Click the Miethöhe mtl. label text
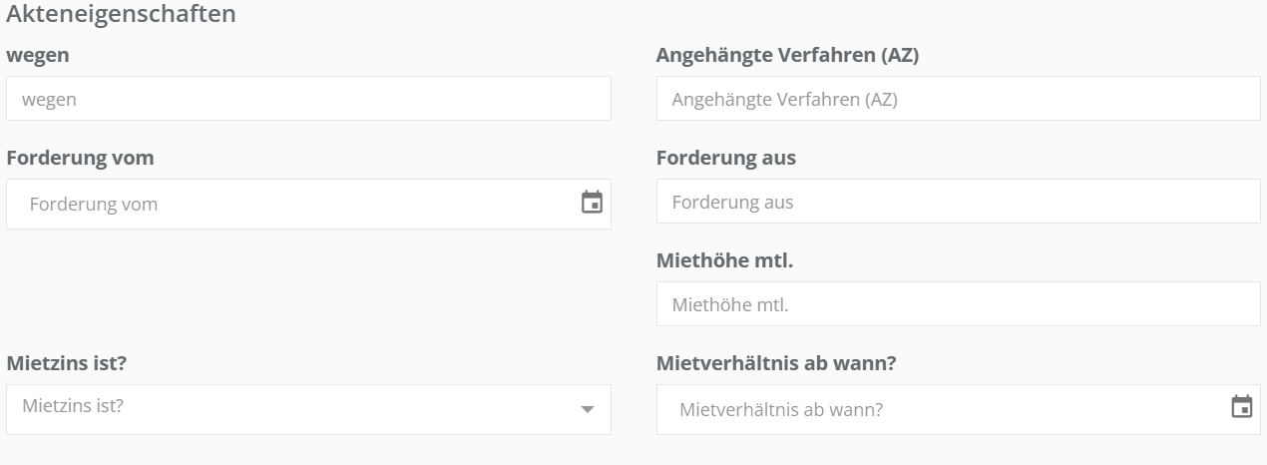This screenshot has height=465, width=1267. (731, 261)
